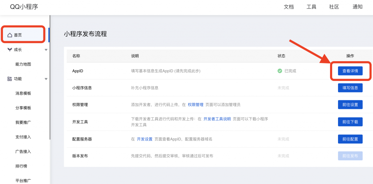Select 消息模板 in the sidebar
373x184 pixels.
coord(23,93)
